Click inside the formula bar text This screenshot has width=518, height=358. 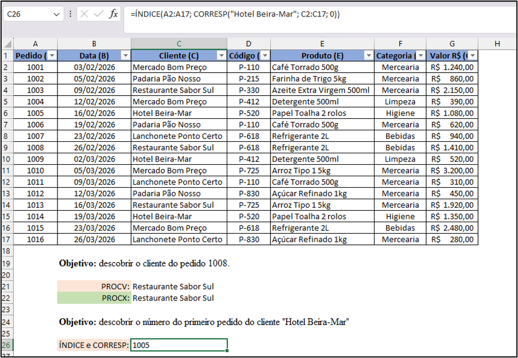235,15
